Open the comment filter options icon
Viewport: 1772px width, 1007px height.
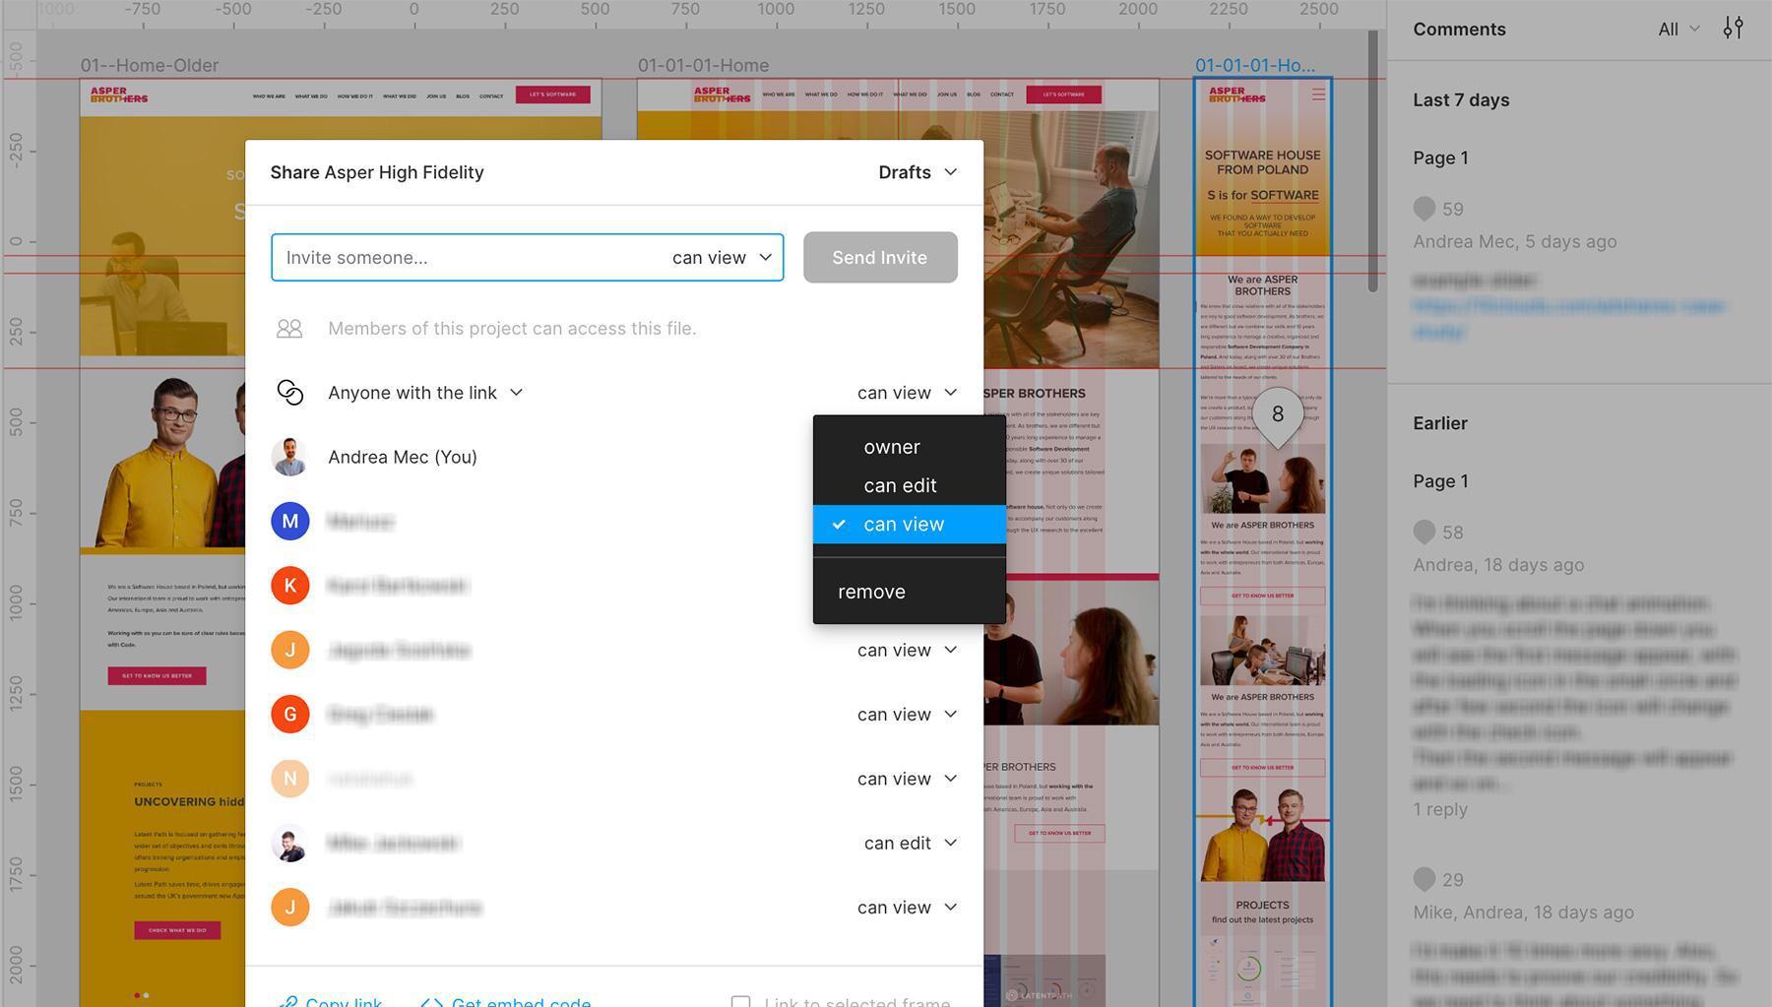tap(1733, 28)
